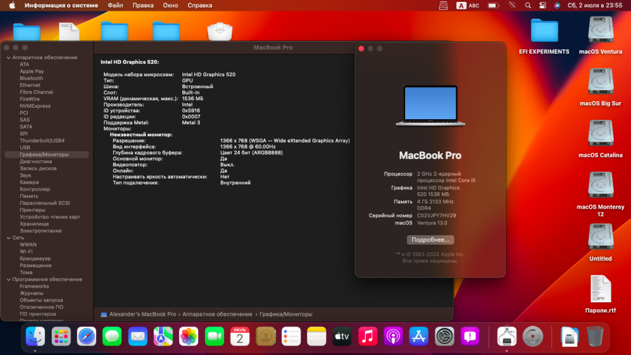
Task: Select Электропитание in sidebar
Action: coord(40,231)
